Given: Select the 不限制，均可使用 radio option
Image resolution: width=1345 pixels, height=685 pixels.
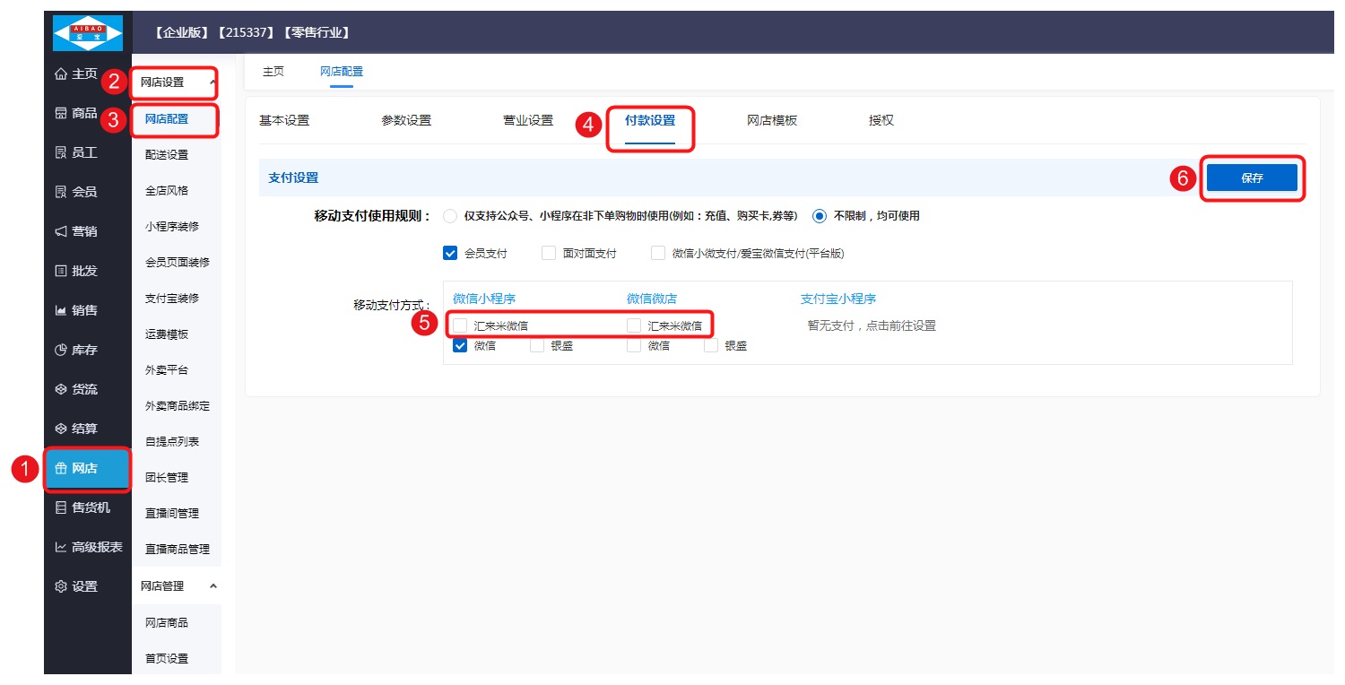Looking at the screenshot, I should [x=819, y=216].
